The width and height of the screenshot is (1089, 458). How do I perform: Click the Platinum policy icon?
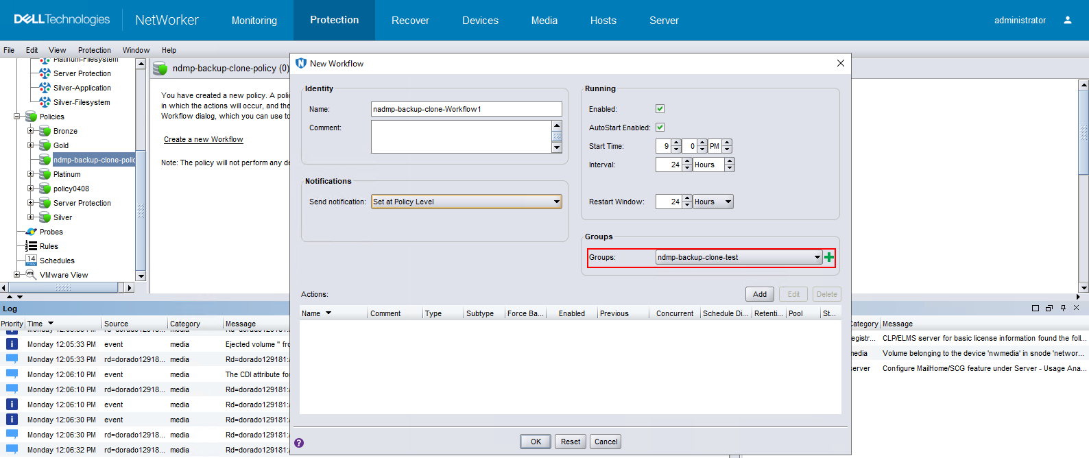point(45,174)
